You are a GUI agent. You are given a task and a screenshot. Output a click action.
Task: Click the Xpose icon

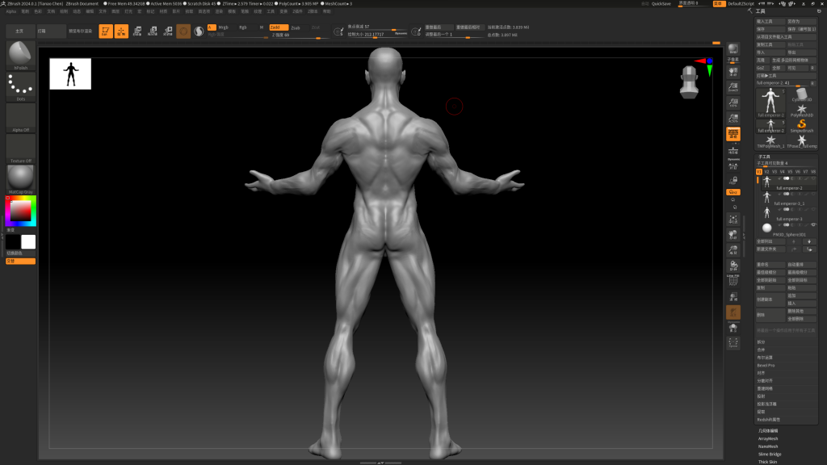pyautogui.click(x=733, y=343)
